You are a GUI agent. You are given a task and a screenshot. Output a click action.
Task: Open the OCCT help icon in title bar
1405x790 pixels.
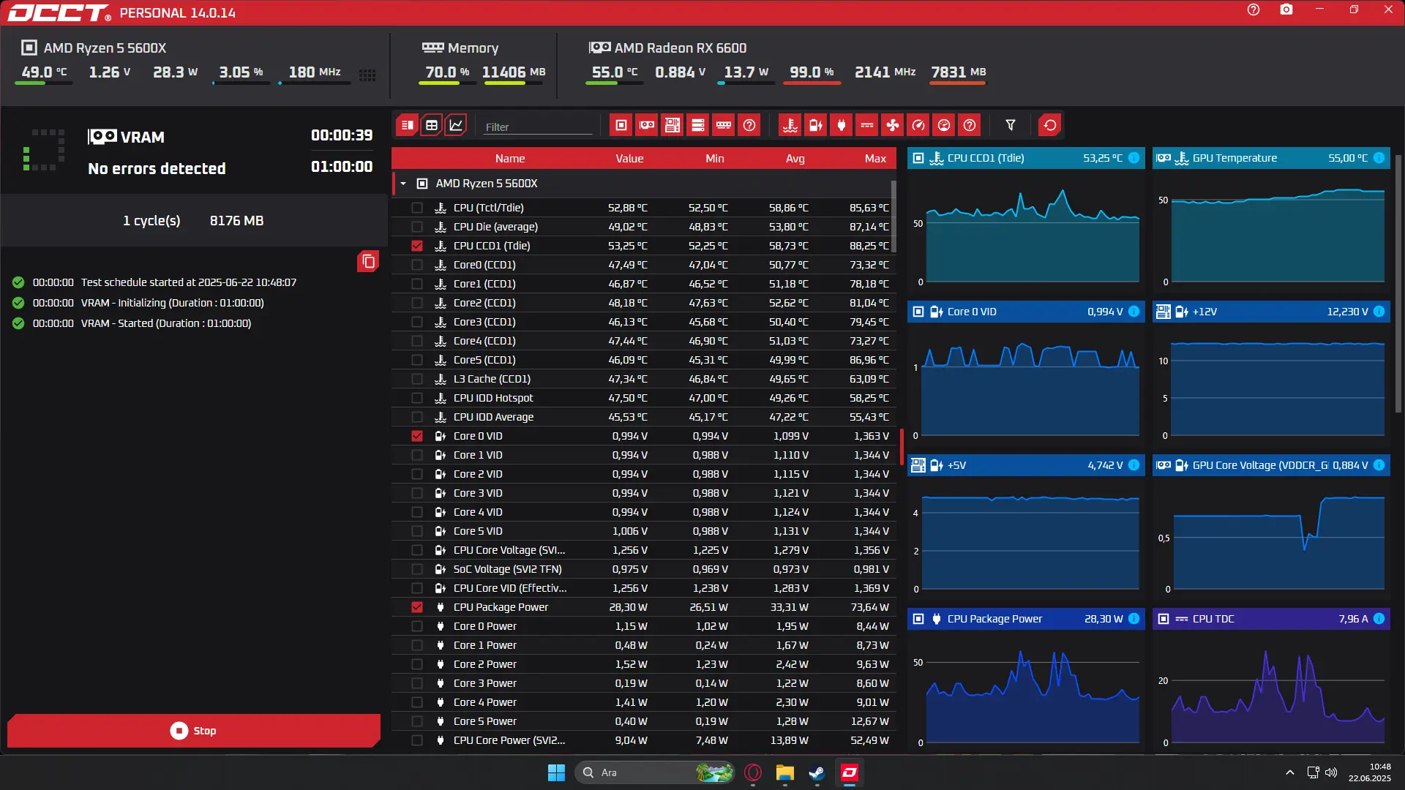(x=1254, y=10)
